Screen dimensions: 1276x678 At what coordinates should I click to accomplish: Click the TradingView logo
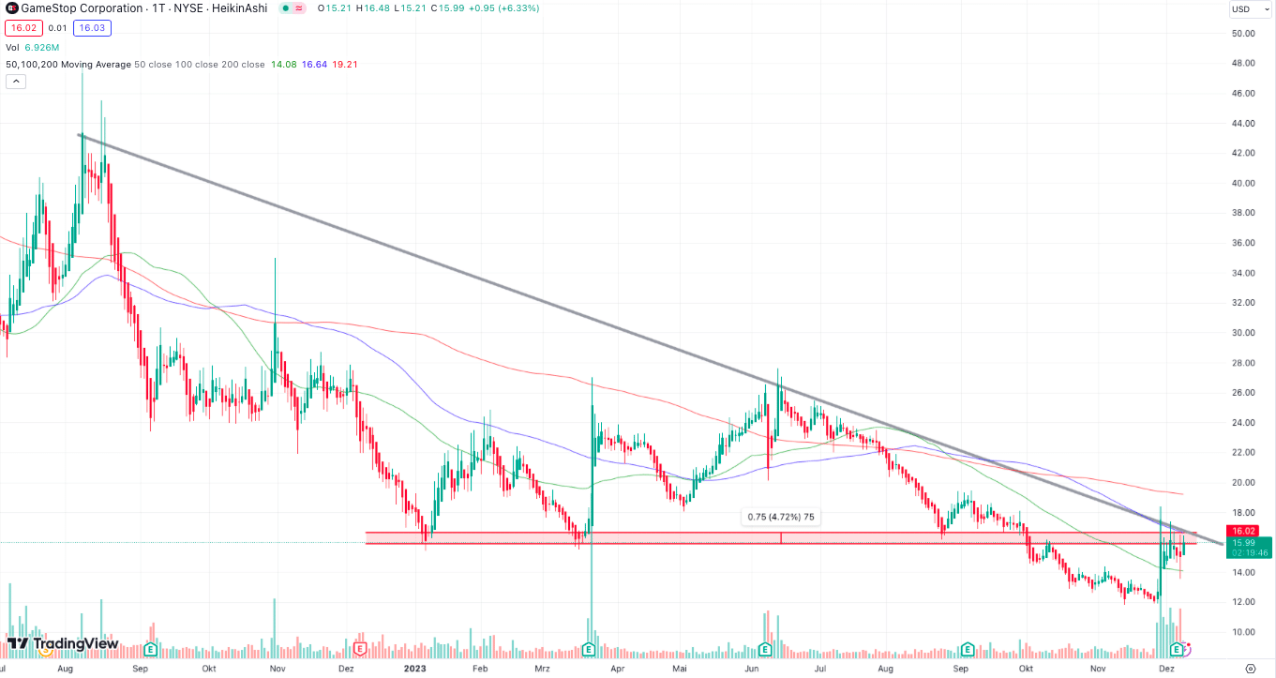63,644
